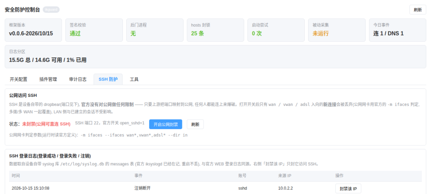Click the 今日事件 value 连 1 / DNS 1
This screenshot has width=431, height=194.
coord(388,34)
